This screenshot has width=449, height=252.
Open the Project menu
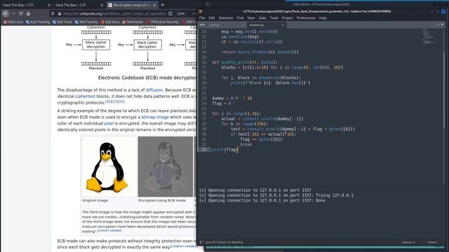[287, 18]
